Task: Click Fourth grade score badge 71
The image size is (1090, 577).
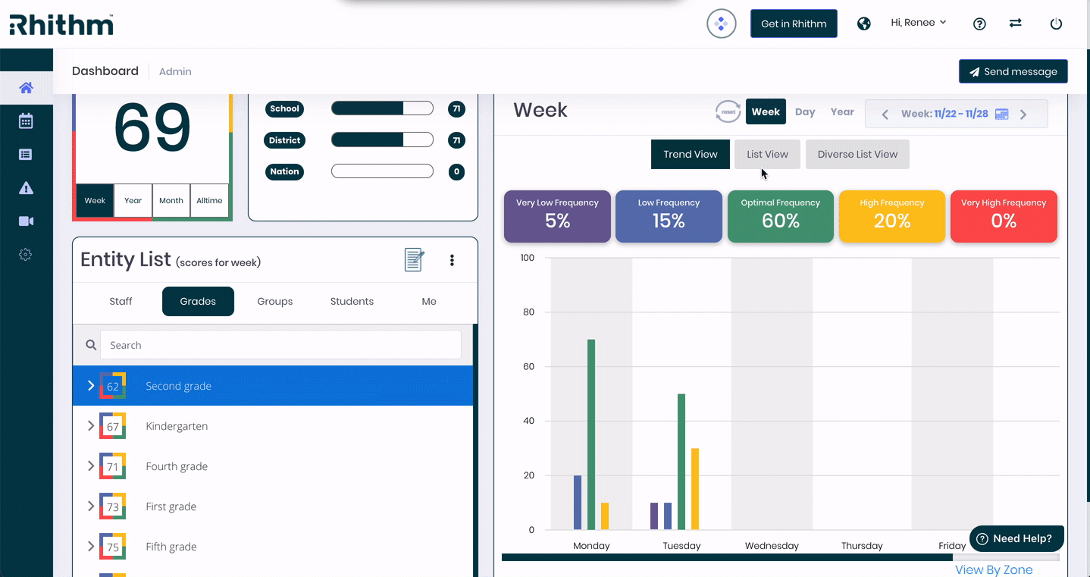Action: click(x=112, y=466)
